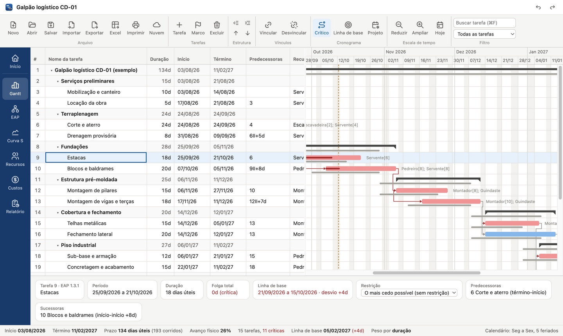Zoom in timescale with Ampliar
Image resolution: width=563 pixels, height=336 pixels.
[x=420, y=28]
